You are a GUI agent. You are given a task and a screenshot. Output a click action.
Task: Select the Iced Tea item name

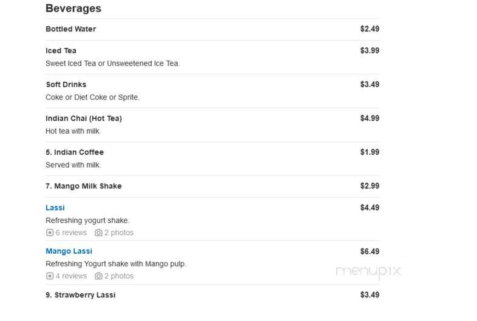[61, 51]
